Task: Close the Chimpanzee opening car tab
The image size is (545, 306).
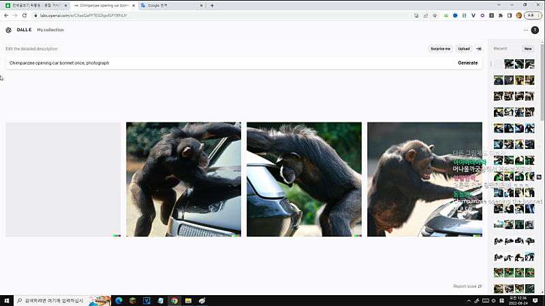Action: (134, 5)
